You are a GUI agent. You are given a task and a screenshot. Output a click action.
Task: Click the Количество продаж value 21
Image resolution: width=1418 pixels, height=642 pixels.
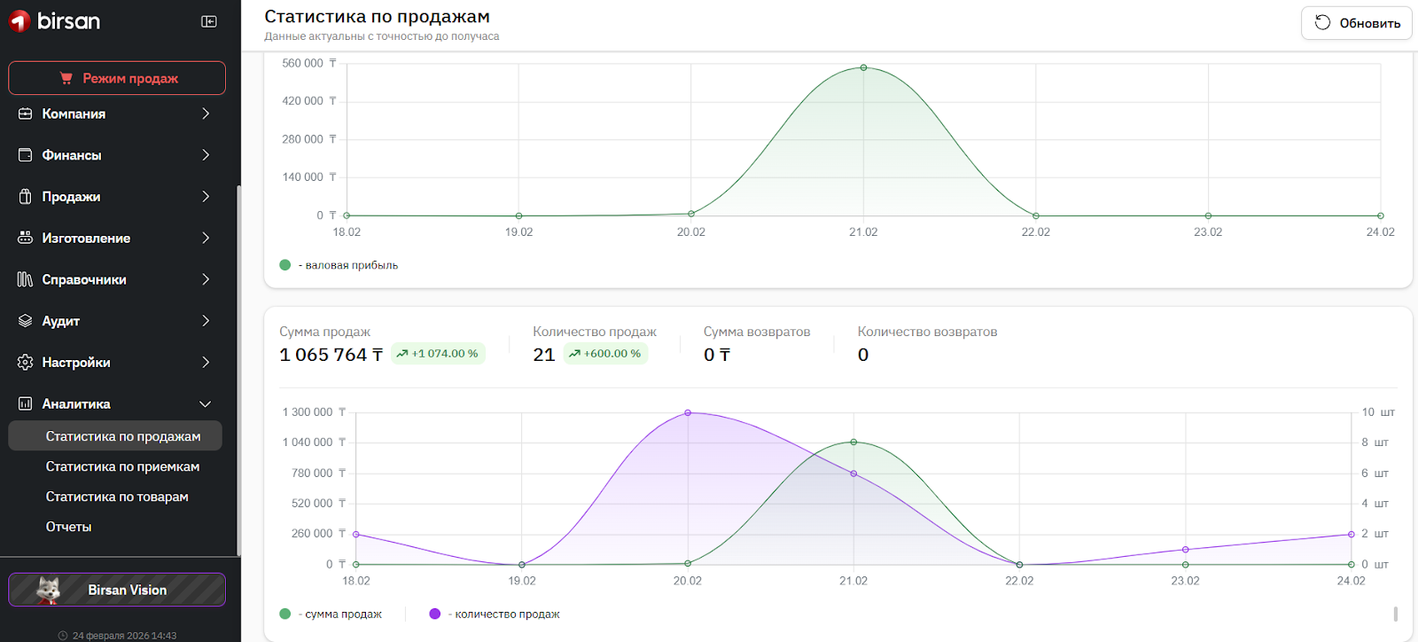click(x=544, y=355)
